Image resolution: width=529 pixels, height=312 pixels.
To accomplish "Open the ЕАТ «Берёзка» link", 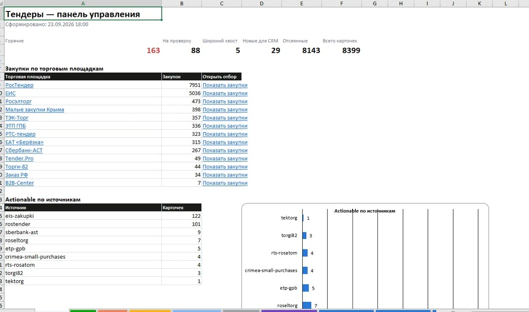I will click(x=25, y=142).
